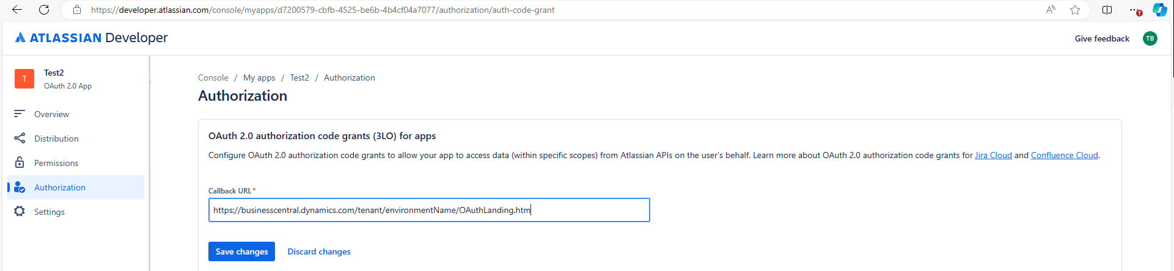Click the site lock icon in address bar
1174x271 pixels.
(x=77, y=10)
